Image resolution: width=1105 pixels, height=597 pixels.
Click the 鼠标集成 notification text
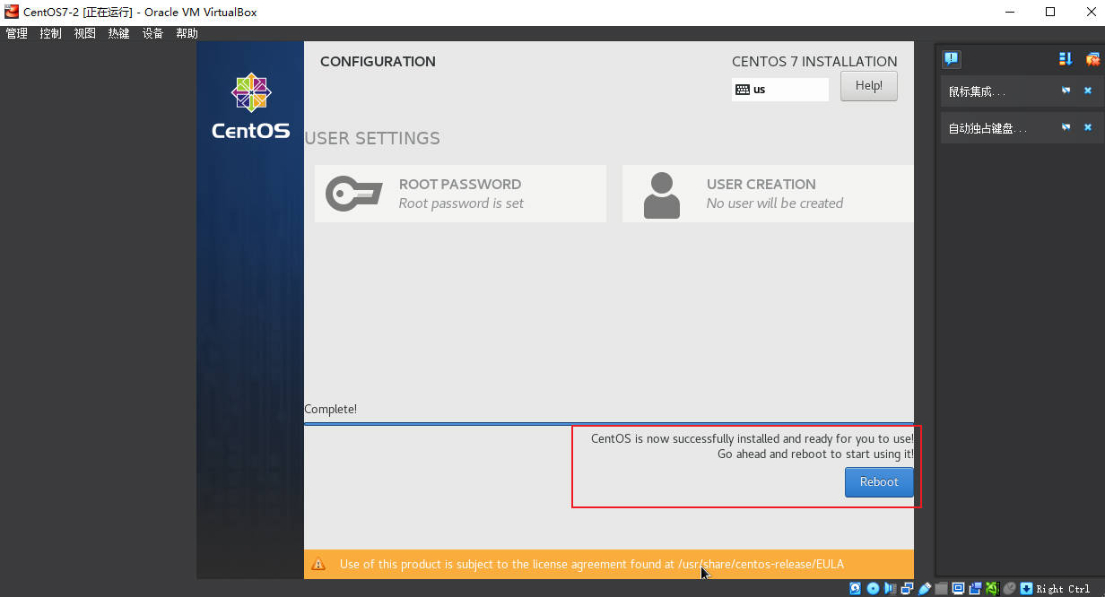[x=977, y=91]
